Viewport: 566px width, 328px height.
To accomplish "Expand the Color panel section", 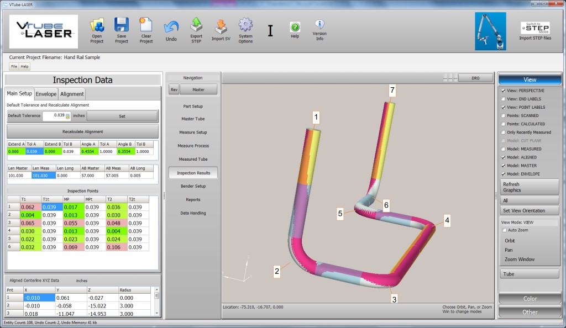I will pos(530,299).
